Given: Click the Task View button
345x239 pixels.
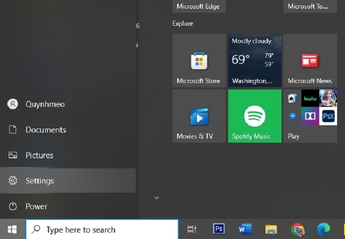Looking at the screenshot, I should coord(192,229).
